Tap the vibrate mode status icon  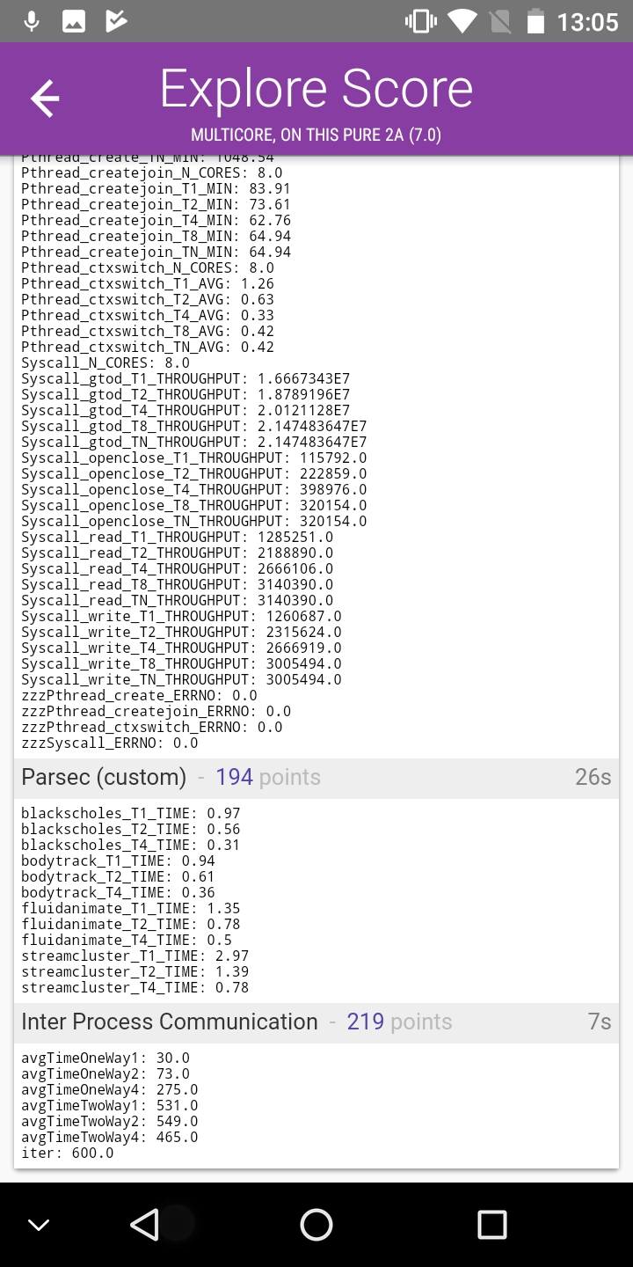421,22
